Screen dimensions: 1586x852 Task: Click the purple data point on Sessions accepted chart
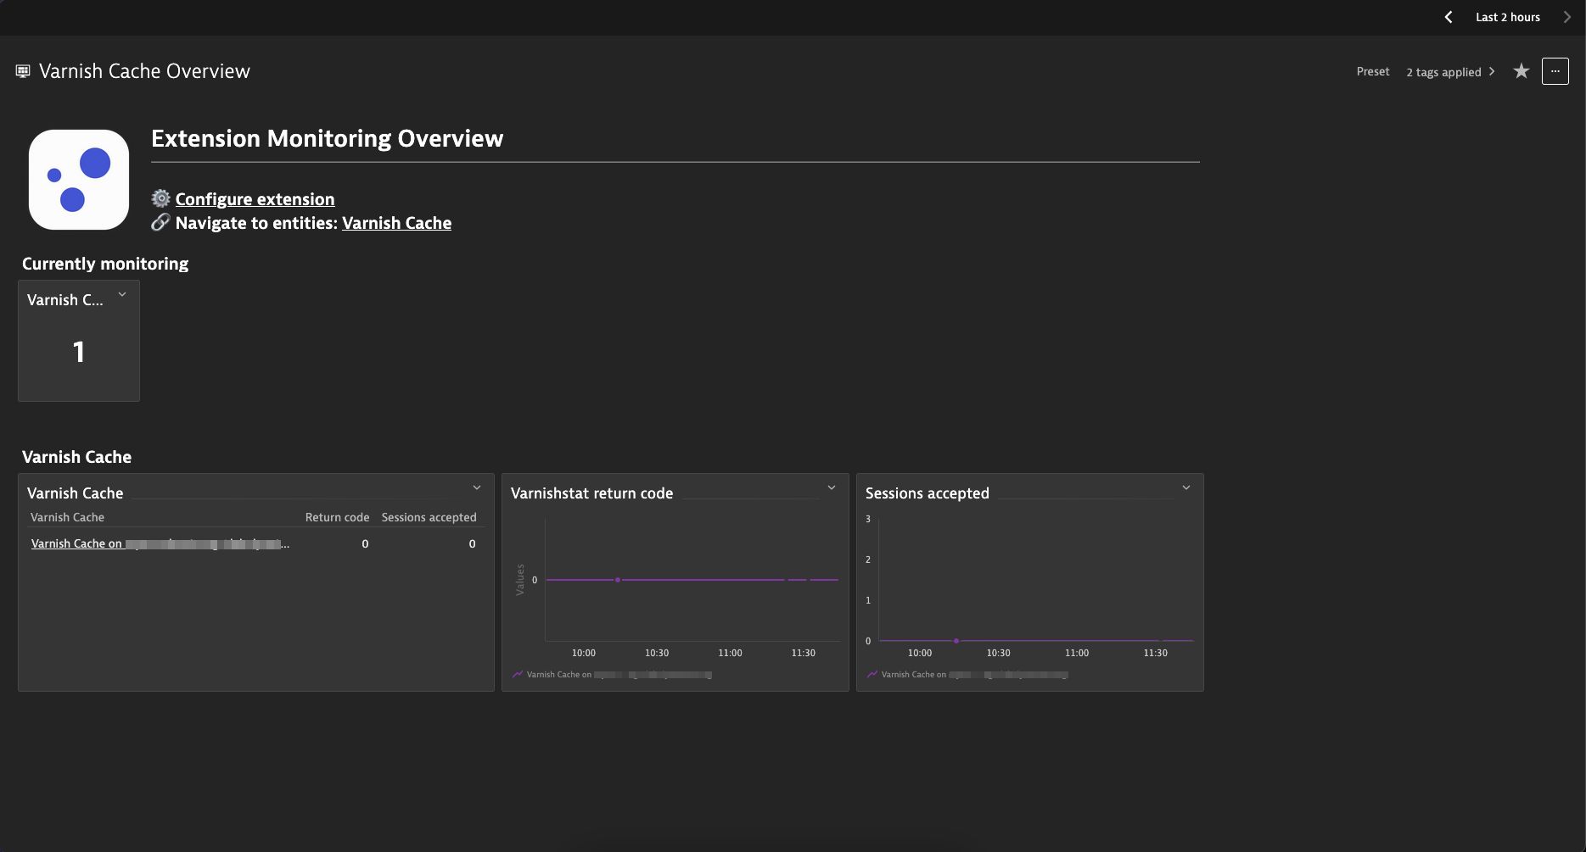coord(956,641)
